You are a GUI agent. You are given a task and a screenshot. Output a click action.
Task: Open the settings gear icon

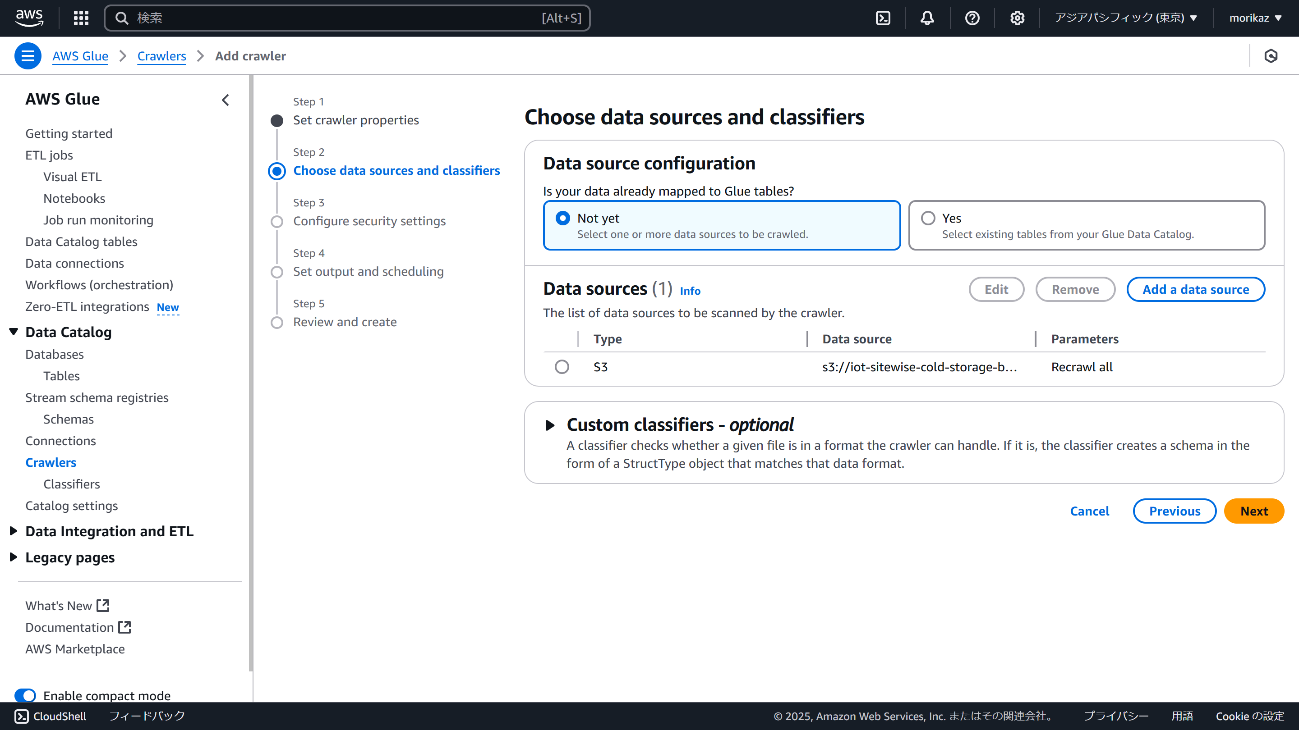pyautogui.click(x=1017, y=18)
